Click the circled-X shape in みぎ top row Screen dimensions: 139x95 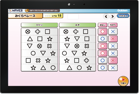click(x=66, y=32)
